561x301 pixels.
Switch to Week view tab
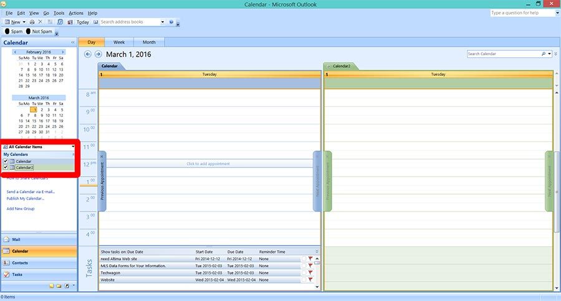[x=119, y=42]
